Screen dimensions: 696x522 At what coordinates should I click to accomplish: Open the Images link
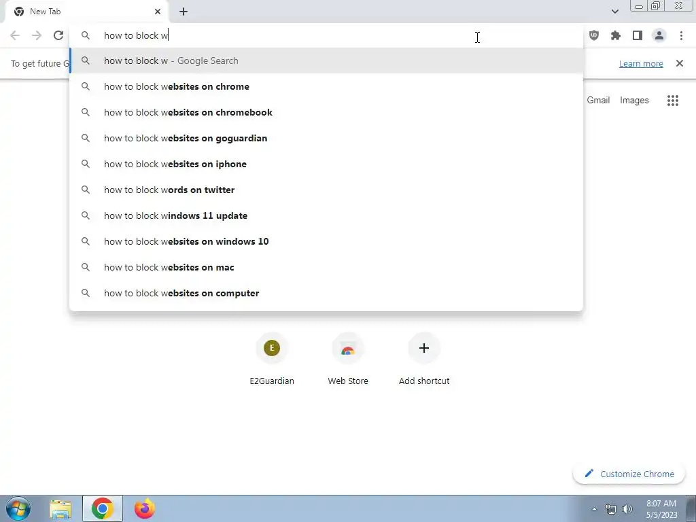click(x=634, y=101)
